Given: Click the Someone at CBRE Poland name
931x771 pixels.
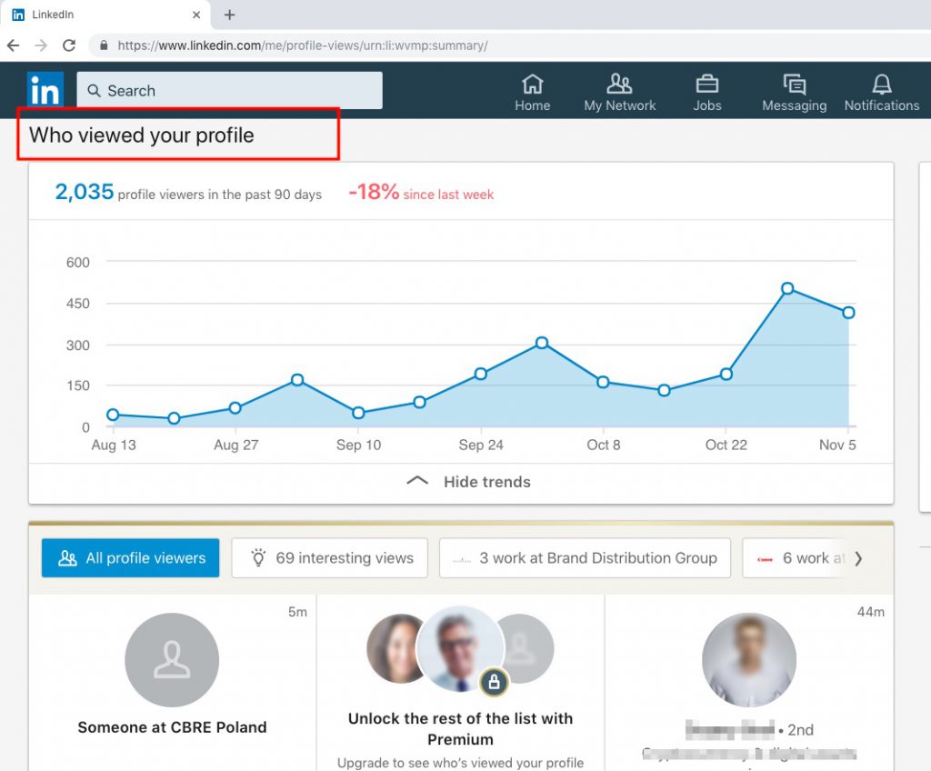Looking at the screenshot, I should [x=172, y=727].
